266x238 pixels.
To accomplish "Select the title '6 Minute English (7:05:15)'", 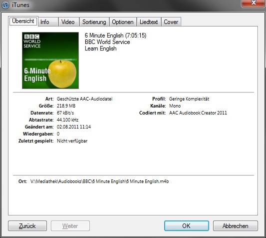I will point(115,35).
